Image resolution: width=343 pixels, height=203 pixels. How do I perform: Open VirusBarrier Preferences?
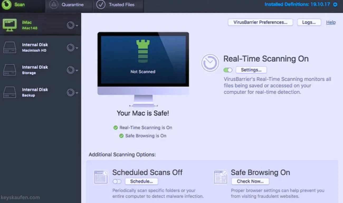tap(260, 22)
